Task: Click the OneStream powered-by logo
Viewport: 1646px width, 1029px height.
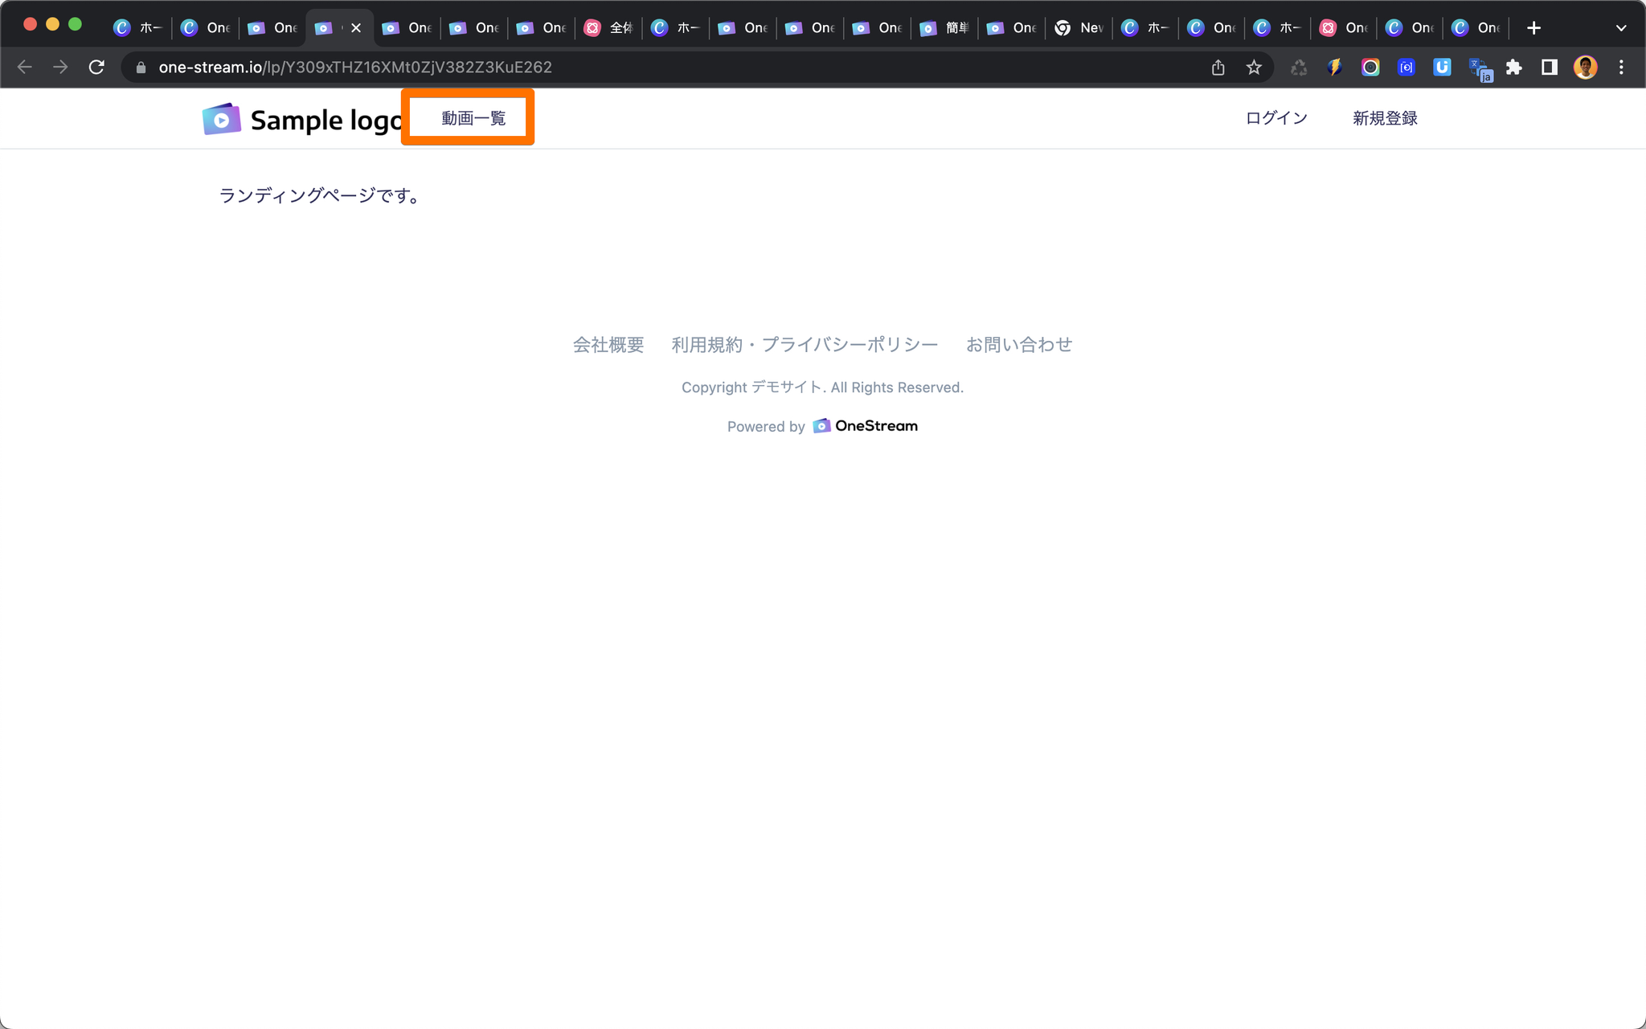Action: (x=866, y=426)
